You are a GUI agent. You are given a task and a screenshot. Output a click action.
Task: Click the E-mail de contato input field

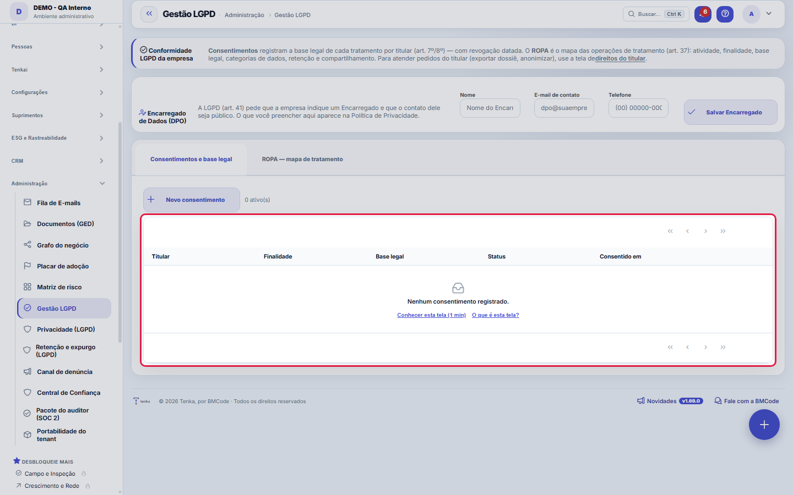point(564,108)
